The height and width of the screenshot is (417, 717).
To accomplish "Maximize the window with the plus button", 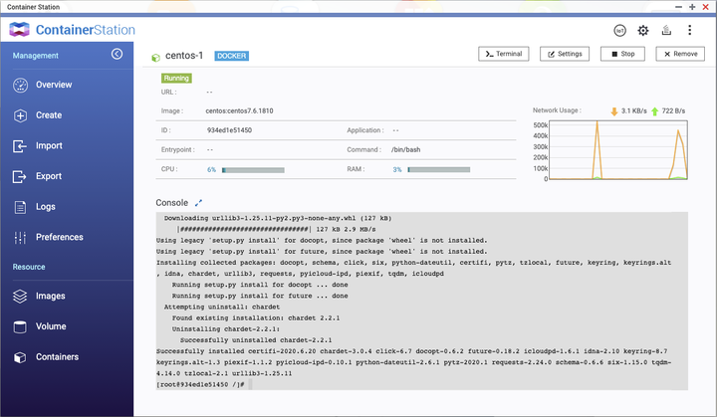I will pyautogui.click(x=692, y=7).
